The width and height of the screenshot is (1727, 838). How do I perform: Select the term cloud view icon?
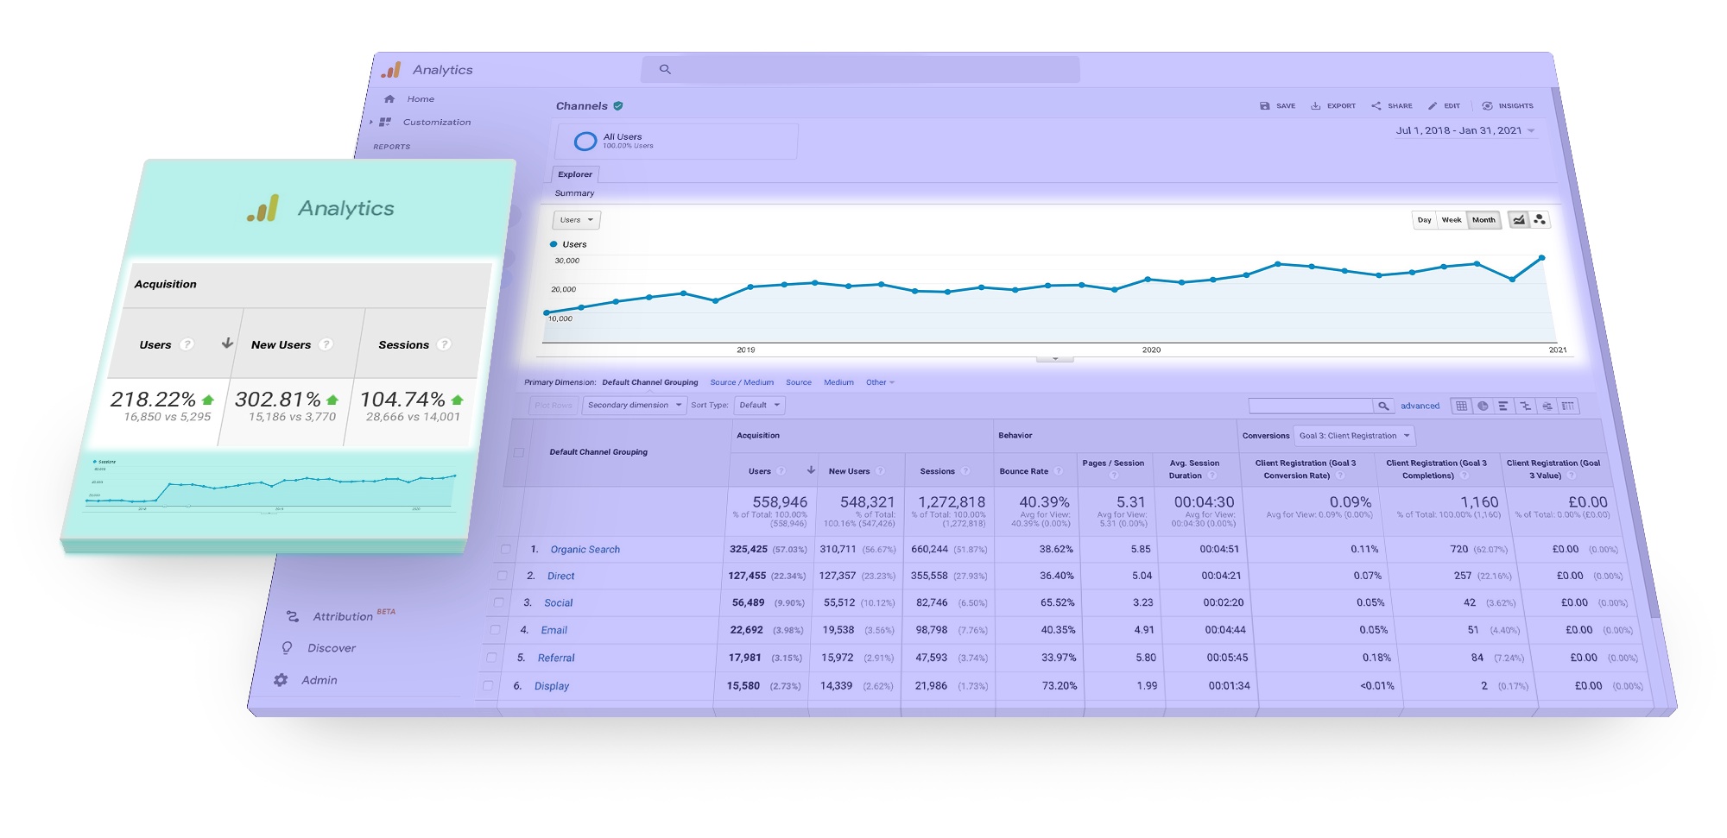(x=1547, y=406)
